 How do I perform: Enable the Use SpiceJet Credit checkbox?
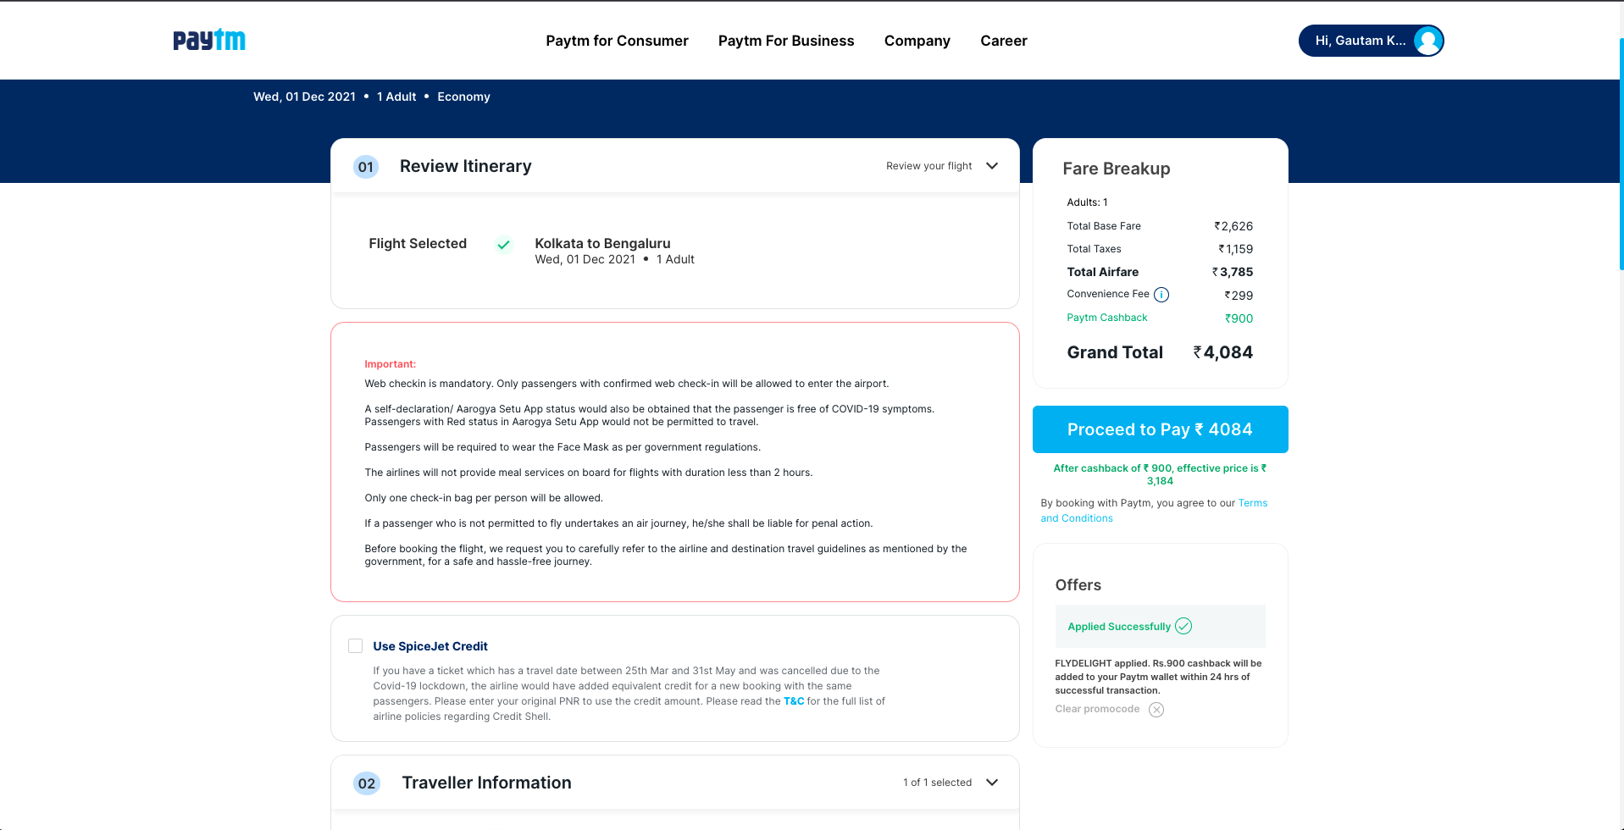coord(356,646)
